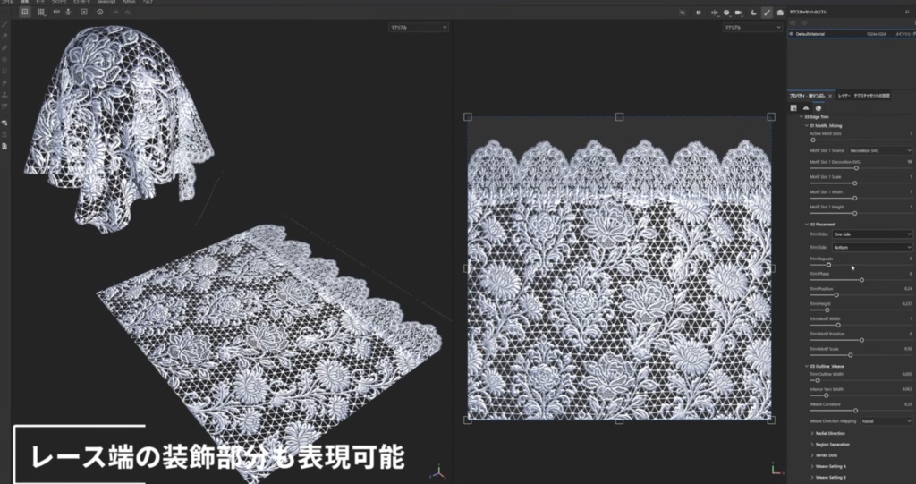Open the Edit menu
The image size is (916, 484).
25,2
